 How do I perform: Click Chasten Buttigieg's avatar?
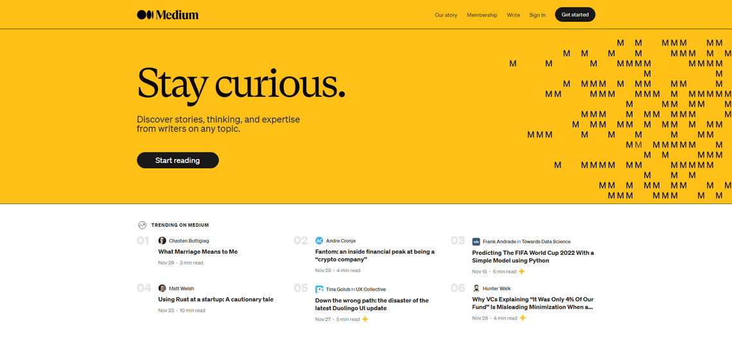[x=162, y=241]
